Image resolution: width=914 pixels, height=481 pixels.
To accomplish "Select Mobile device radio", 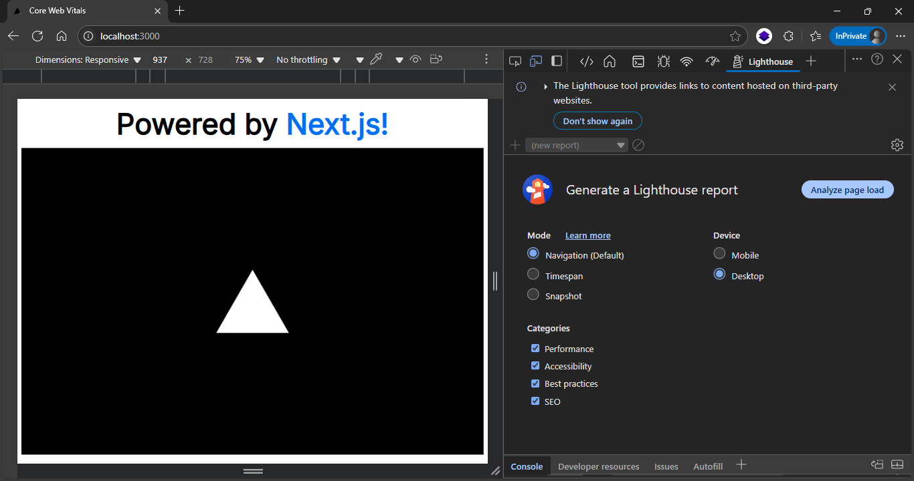I will pyautogui.click(x=719, y=253).
